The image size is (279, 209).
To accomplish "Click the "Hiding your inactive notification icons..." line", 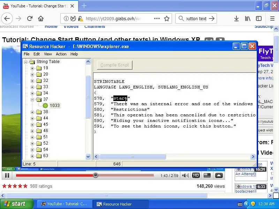I will point(172,121).
